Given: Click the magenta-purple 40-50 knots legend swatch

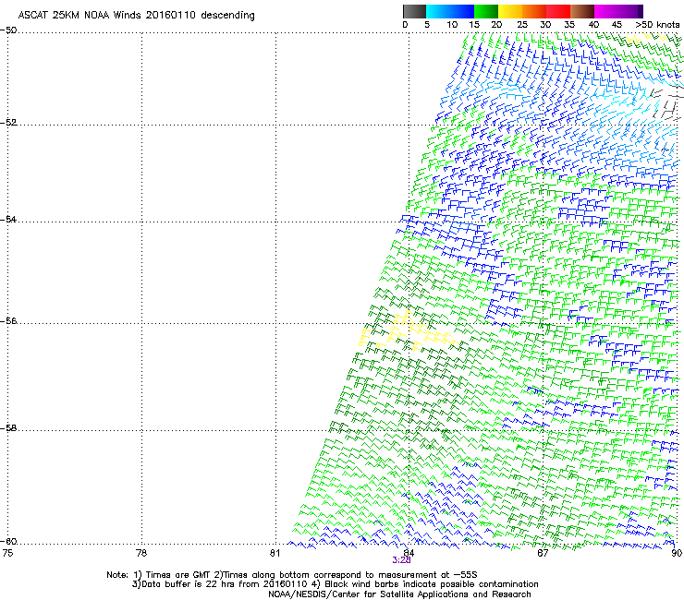Looking at the screenshot, I should click(618, 11).
